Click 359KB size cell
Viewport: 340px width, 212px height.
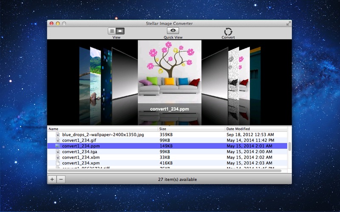(x=166, y=134)
